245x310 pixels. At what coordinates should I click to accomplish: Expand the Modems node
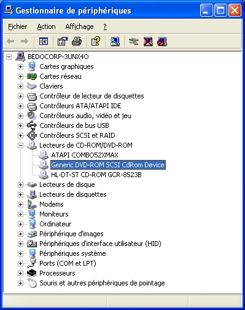[20, 204]
